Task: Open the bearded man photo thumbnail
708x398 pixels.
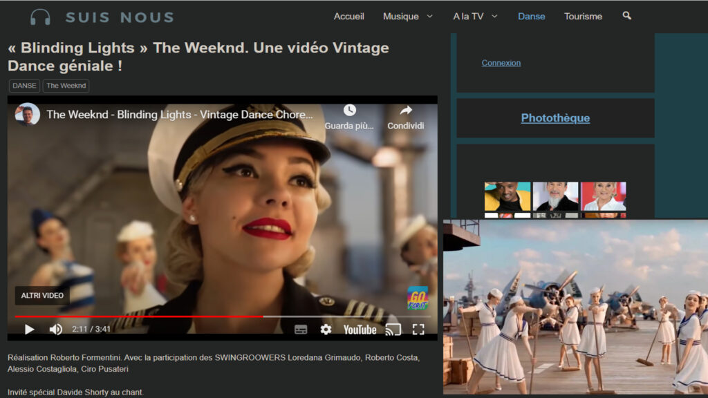Action: 555,196
